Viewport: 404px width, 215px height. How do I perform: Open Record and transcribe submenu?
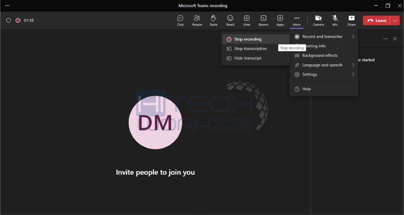click(x=324, y=37)
